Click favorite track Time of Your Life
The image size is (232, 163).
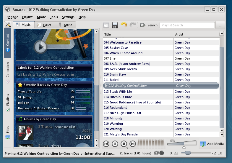click(30, 92)
